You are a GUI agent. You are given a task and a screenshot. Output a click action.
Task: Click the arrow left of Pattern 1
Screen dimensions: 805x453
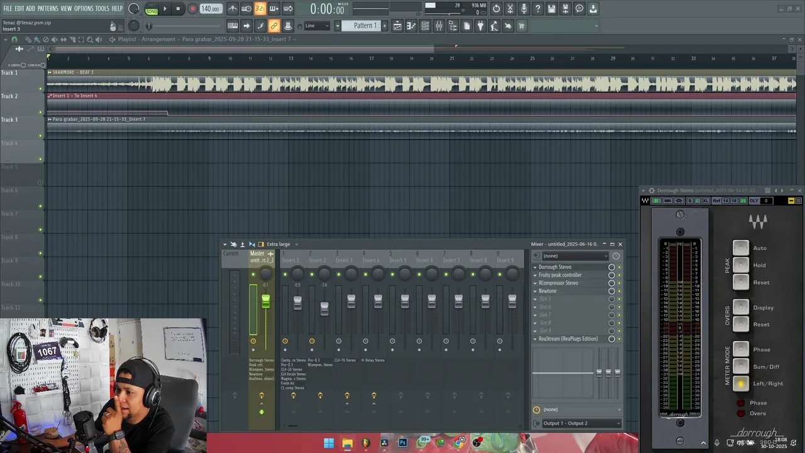tap(337, 26)
